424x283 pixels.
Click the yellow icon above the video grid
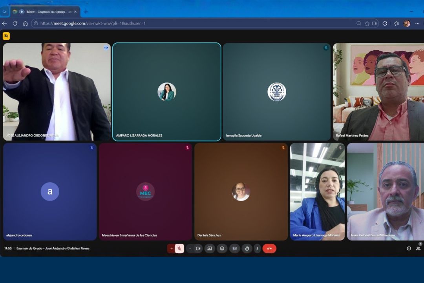coord(6,36)
